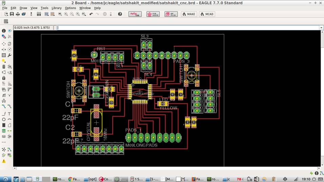Select the Via tool
Viewport: 324px width, 182px height.
point(4,131)
